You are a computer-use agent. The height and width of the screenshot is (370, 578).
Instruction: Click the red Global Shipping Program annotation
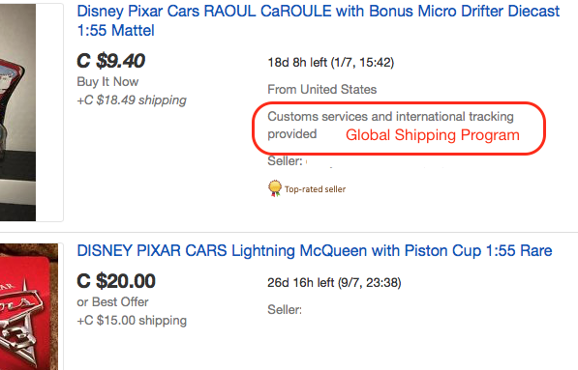point(433,135)
